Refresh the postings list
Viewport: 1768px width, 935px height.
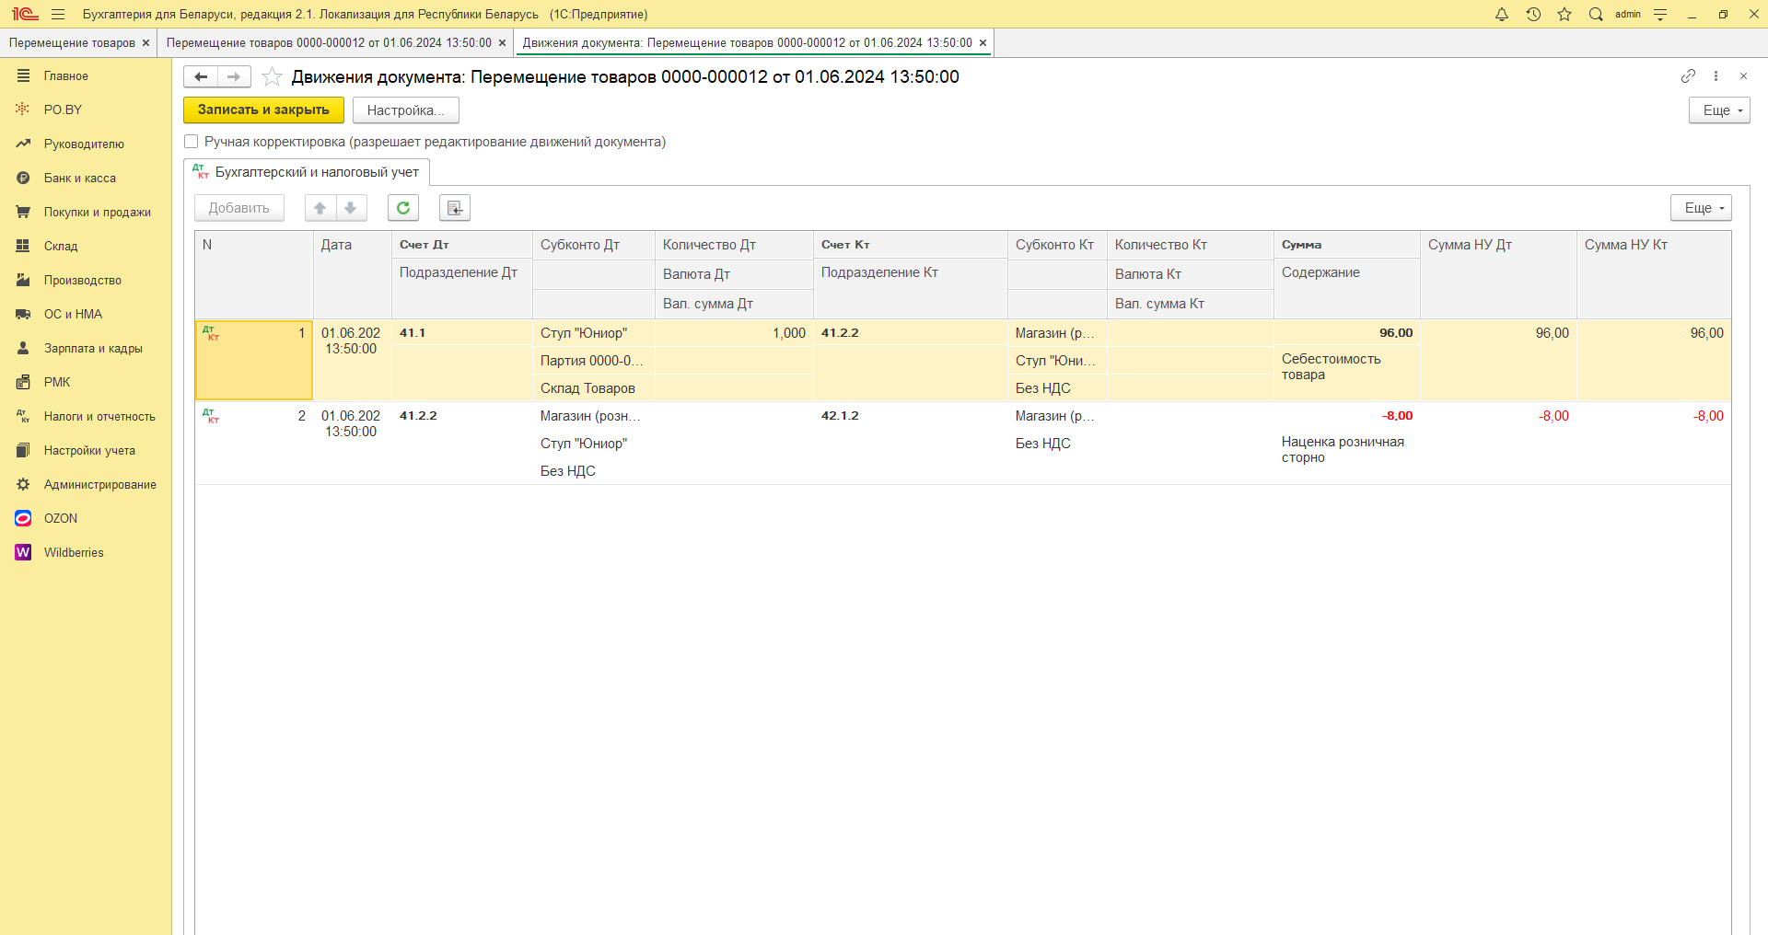tap(403, 208)
